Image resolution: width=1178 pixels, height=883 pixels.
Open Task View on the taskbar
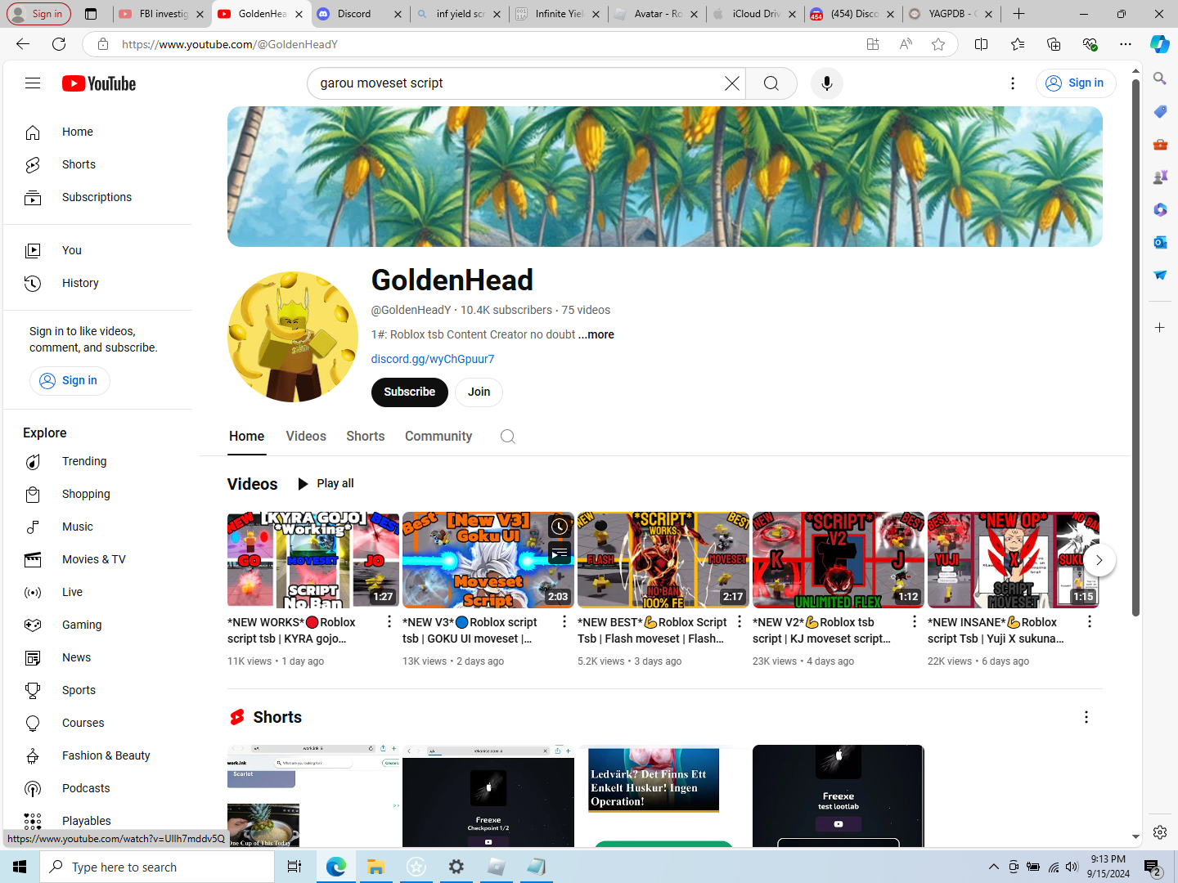pos(294,867)
